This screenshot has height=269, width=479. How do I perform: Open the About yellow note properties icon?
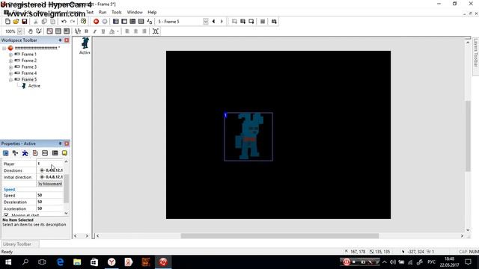point(65,153)
